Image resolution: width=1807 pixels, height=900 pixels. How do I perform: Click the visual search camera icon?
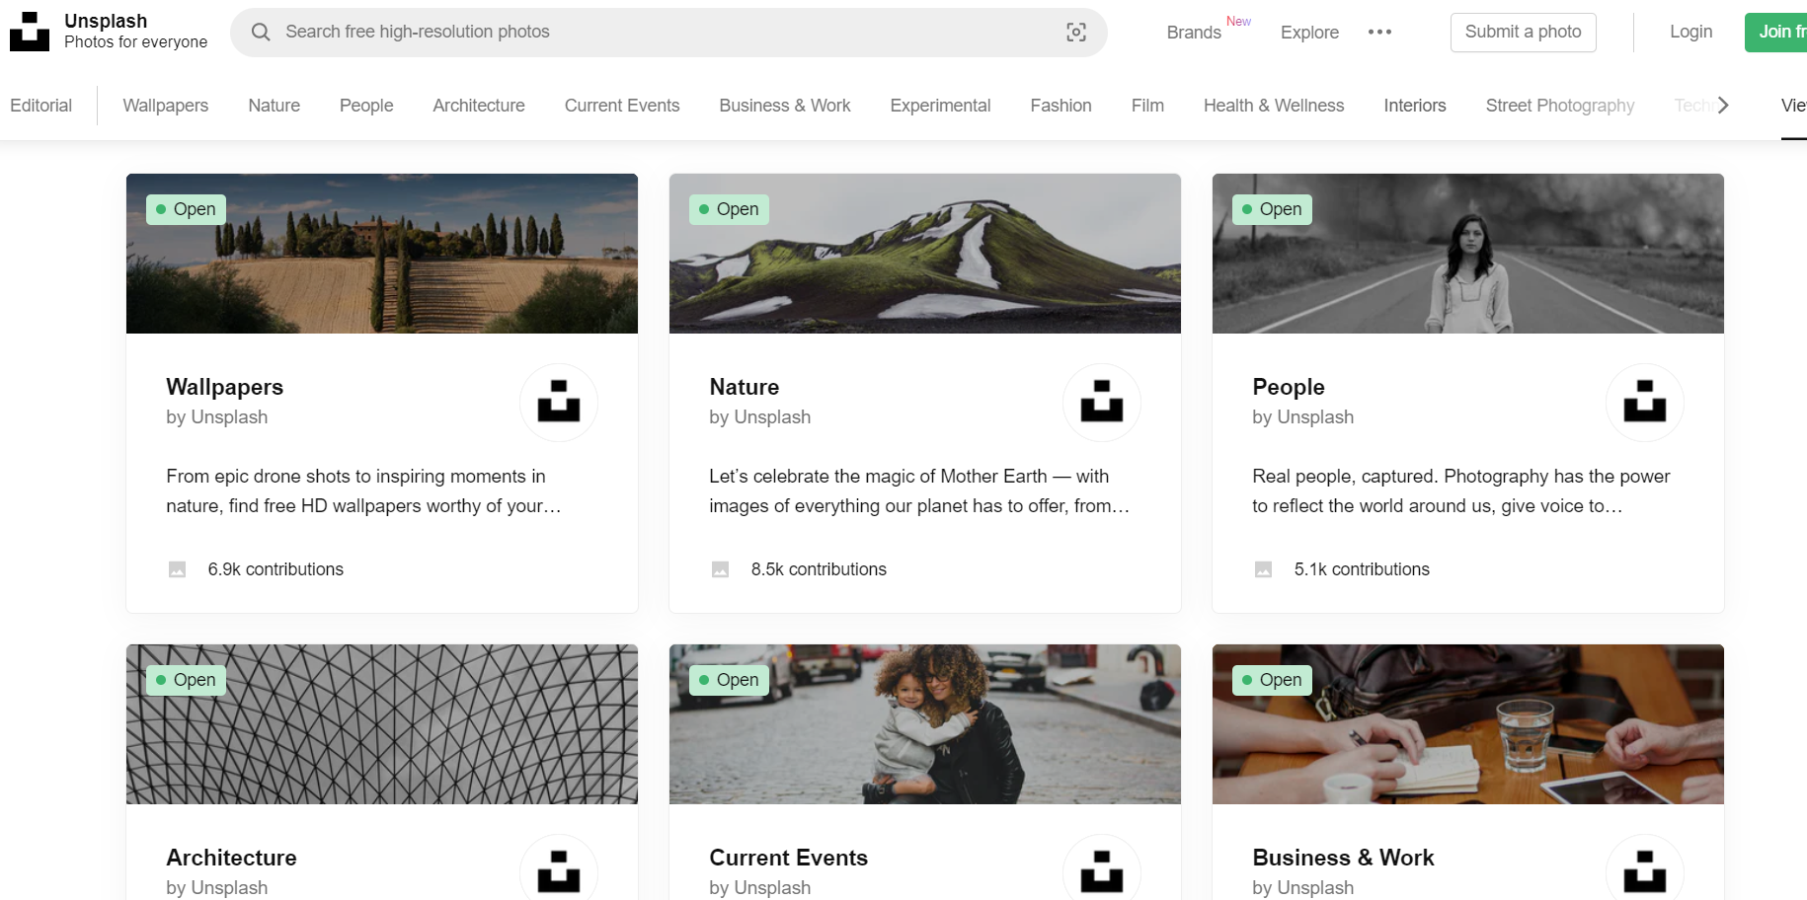click(x=1076, y=33)
